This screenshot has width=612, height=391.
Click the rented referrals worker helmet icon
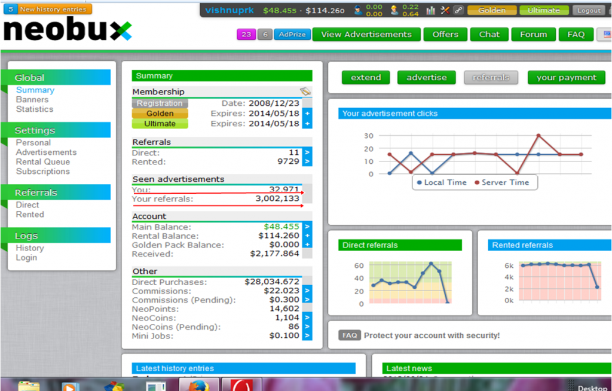394,10
